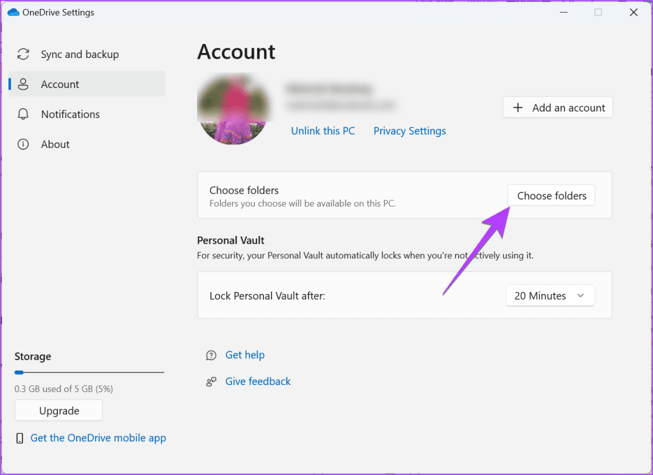Click the Storage heading in sidebar
Viewport: 653px width, 475px height.
click(33, 356)
